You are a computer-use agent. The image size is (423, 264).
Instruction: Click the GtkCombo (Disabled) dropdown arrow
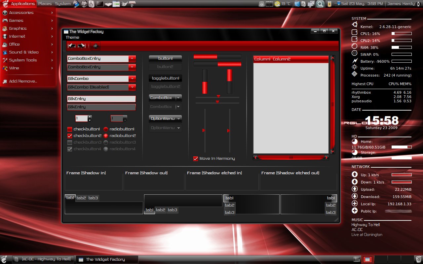click(132, 87)
